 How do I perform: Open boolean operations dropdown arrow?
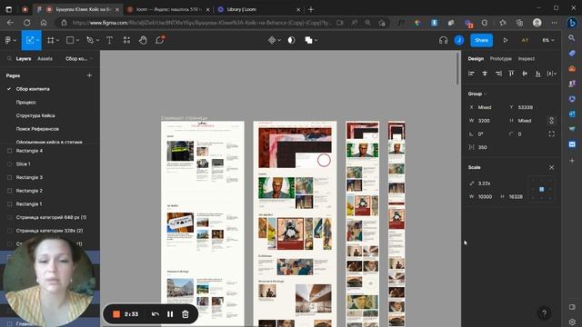(x=316, y=40)
